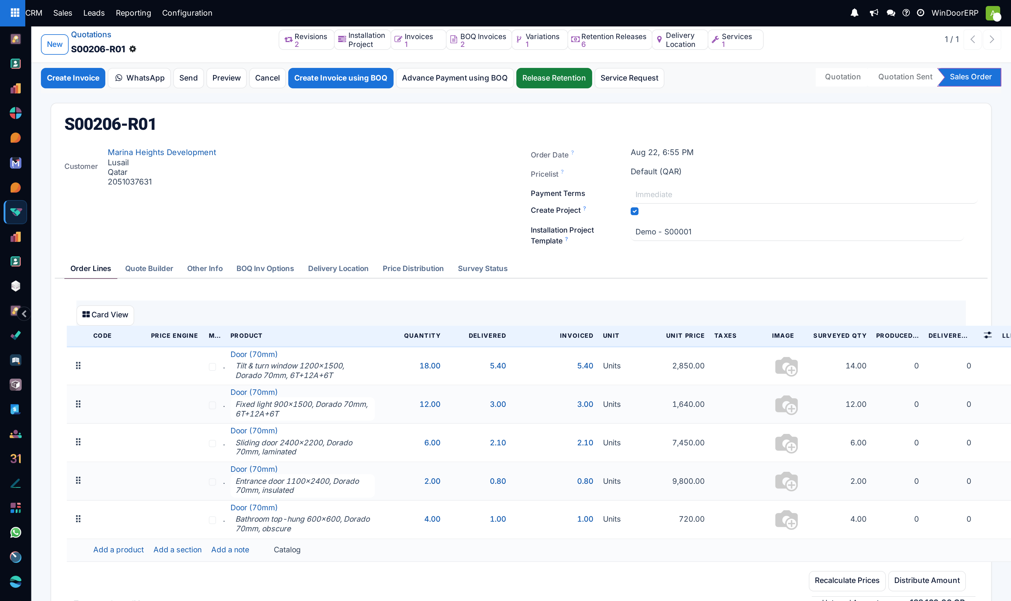
Task: Add image for Bathroom top-hung line
Action: pos(786,520)
